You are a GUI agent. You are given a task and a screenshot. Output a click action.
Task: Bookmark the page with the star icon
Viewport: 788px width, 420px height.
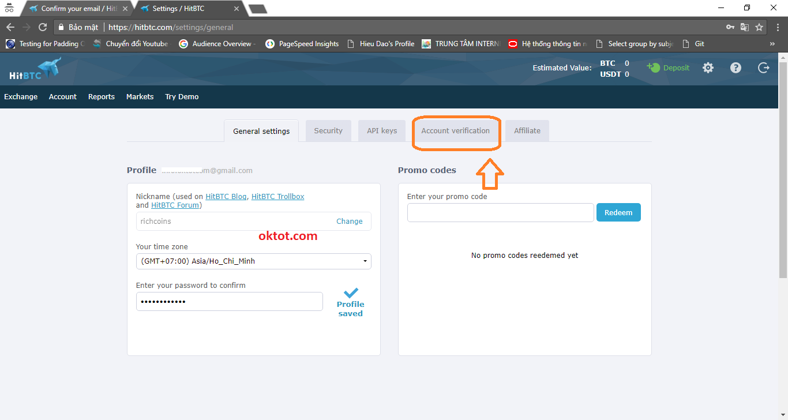point(759,27)
